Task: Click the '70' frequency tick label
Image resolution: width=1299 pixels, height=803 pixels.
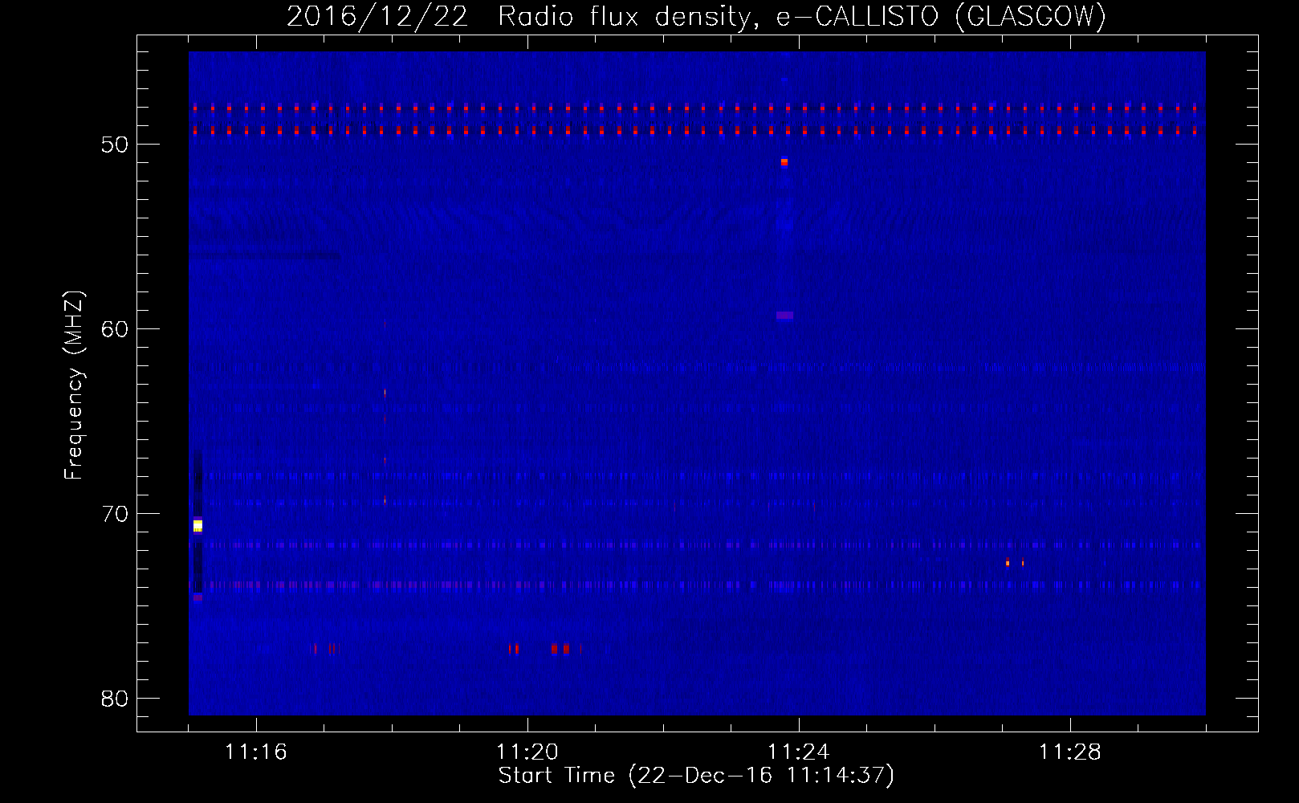Action: click(116, 514)
